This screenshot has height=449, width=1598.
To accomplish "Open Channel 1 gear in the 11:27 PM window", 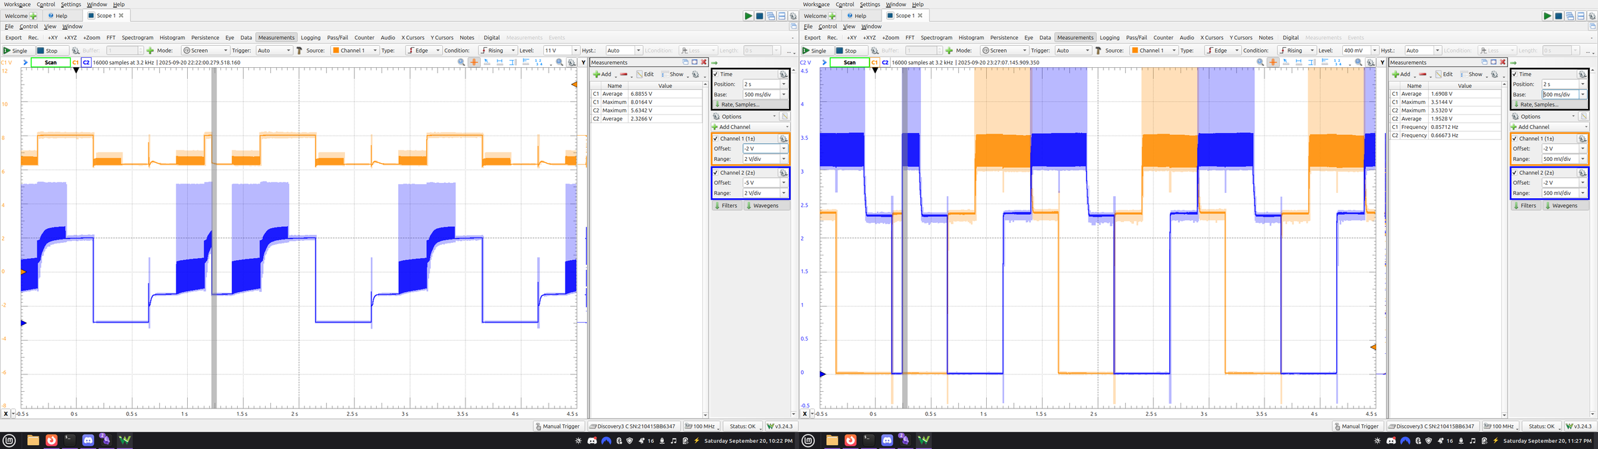I will pyautogui.click(x=1582, y=139).
